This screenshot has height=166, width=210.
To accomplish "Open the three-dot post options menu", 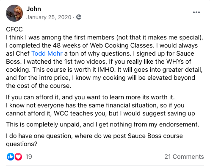I will pos(196,12).
